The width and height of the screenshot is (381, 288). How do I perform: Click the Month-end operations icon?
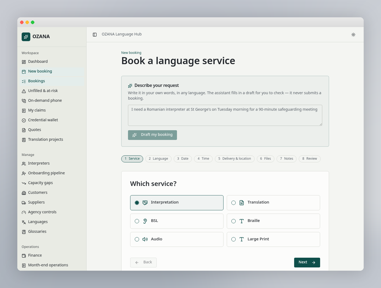[x=24, y=266]
